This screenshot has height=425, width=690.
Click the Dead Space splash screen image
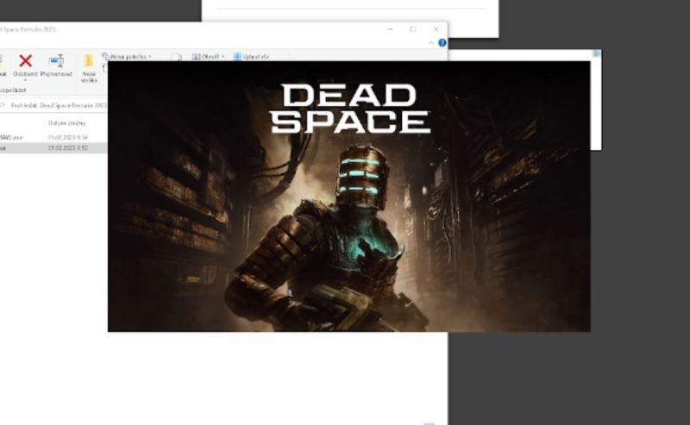click(349, 197)
